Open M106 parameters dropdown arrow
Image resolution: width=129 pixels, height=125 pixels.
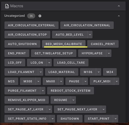click(99, 72)
